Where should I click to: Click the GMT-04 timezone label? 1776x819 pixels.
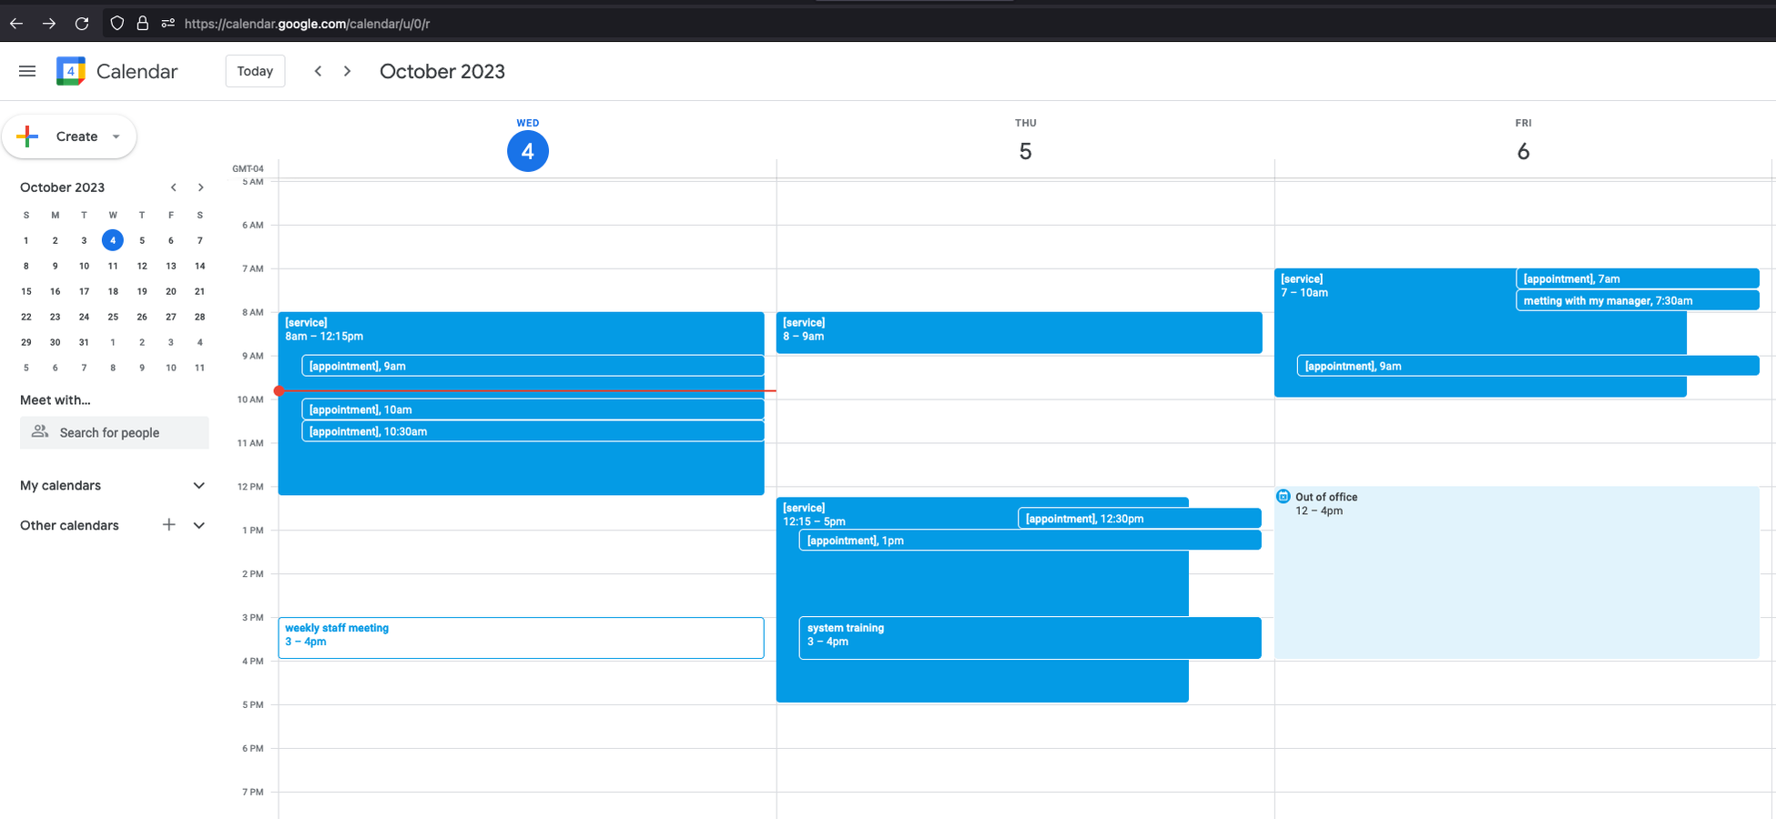[248, 168]
